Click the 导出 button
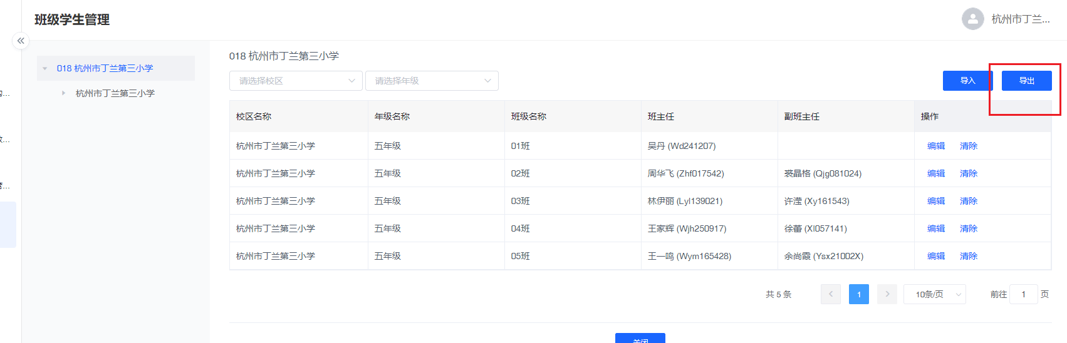1067x343 pixels. (1026, 81)
